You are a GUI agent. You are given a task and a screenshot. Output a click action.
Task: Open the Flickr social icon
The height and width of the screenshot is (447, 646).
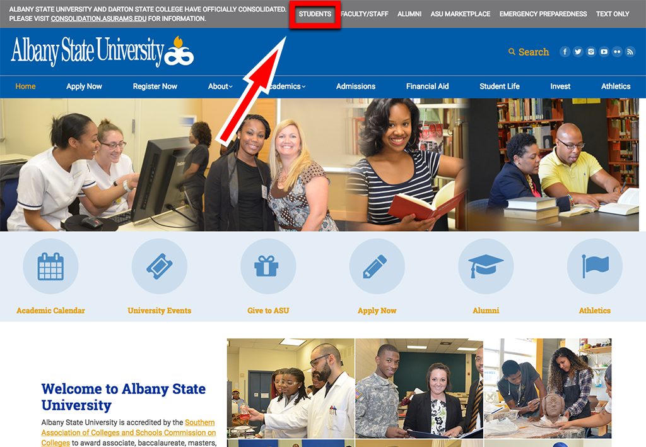pyautogui.click(x=617, y=52)
